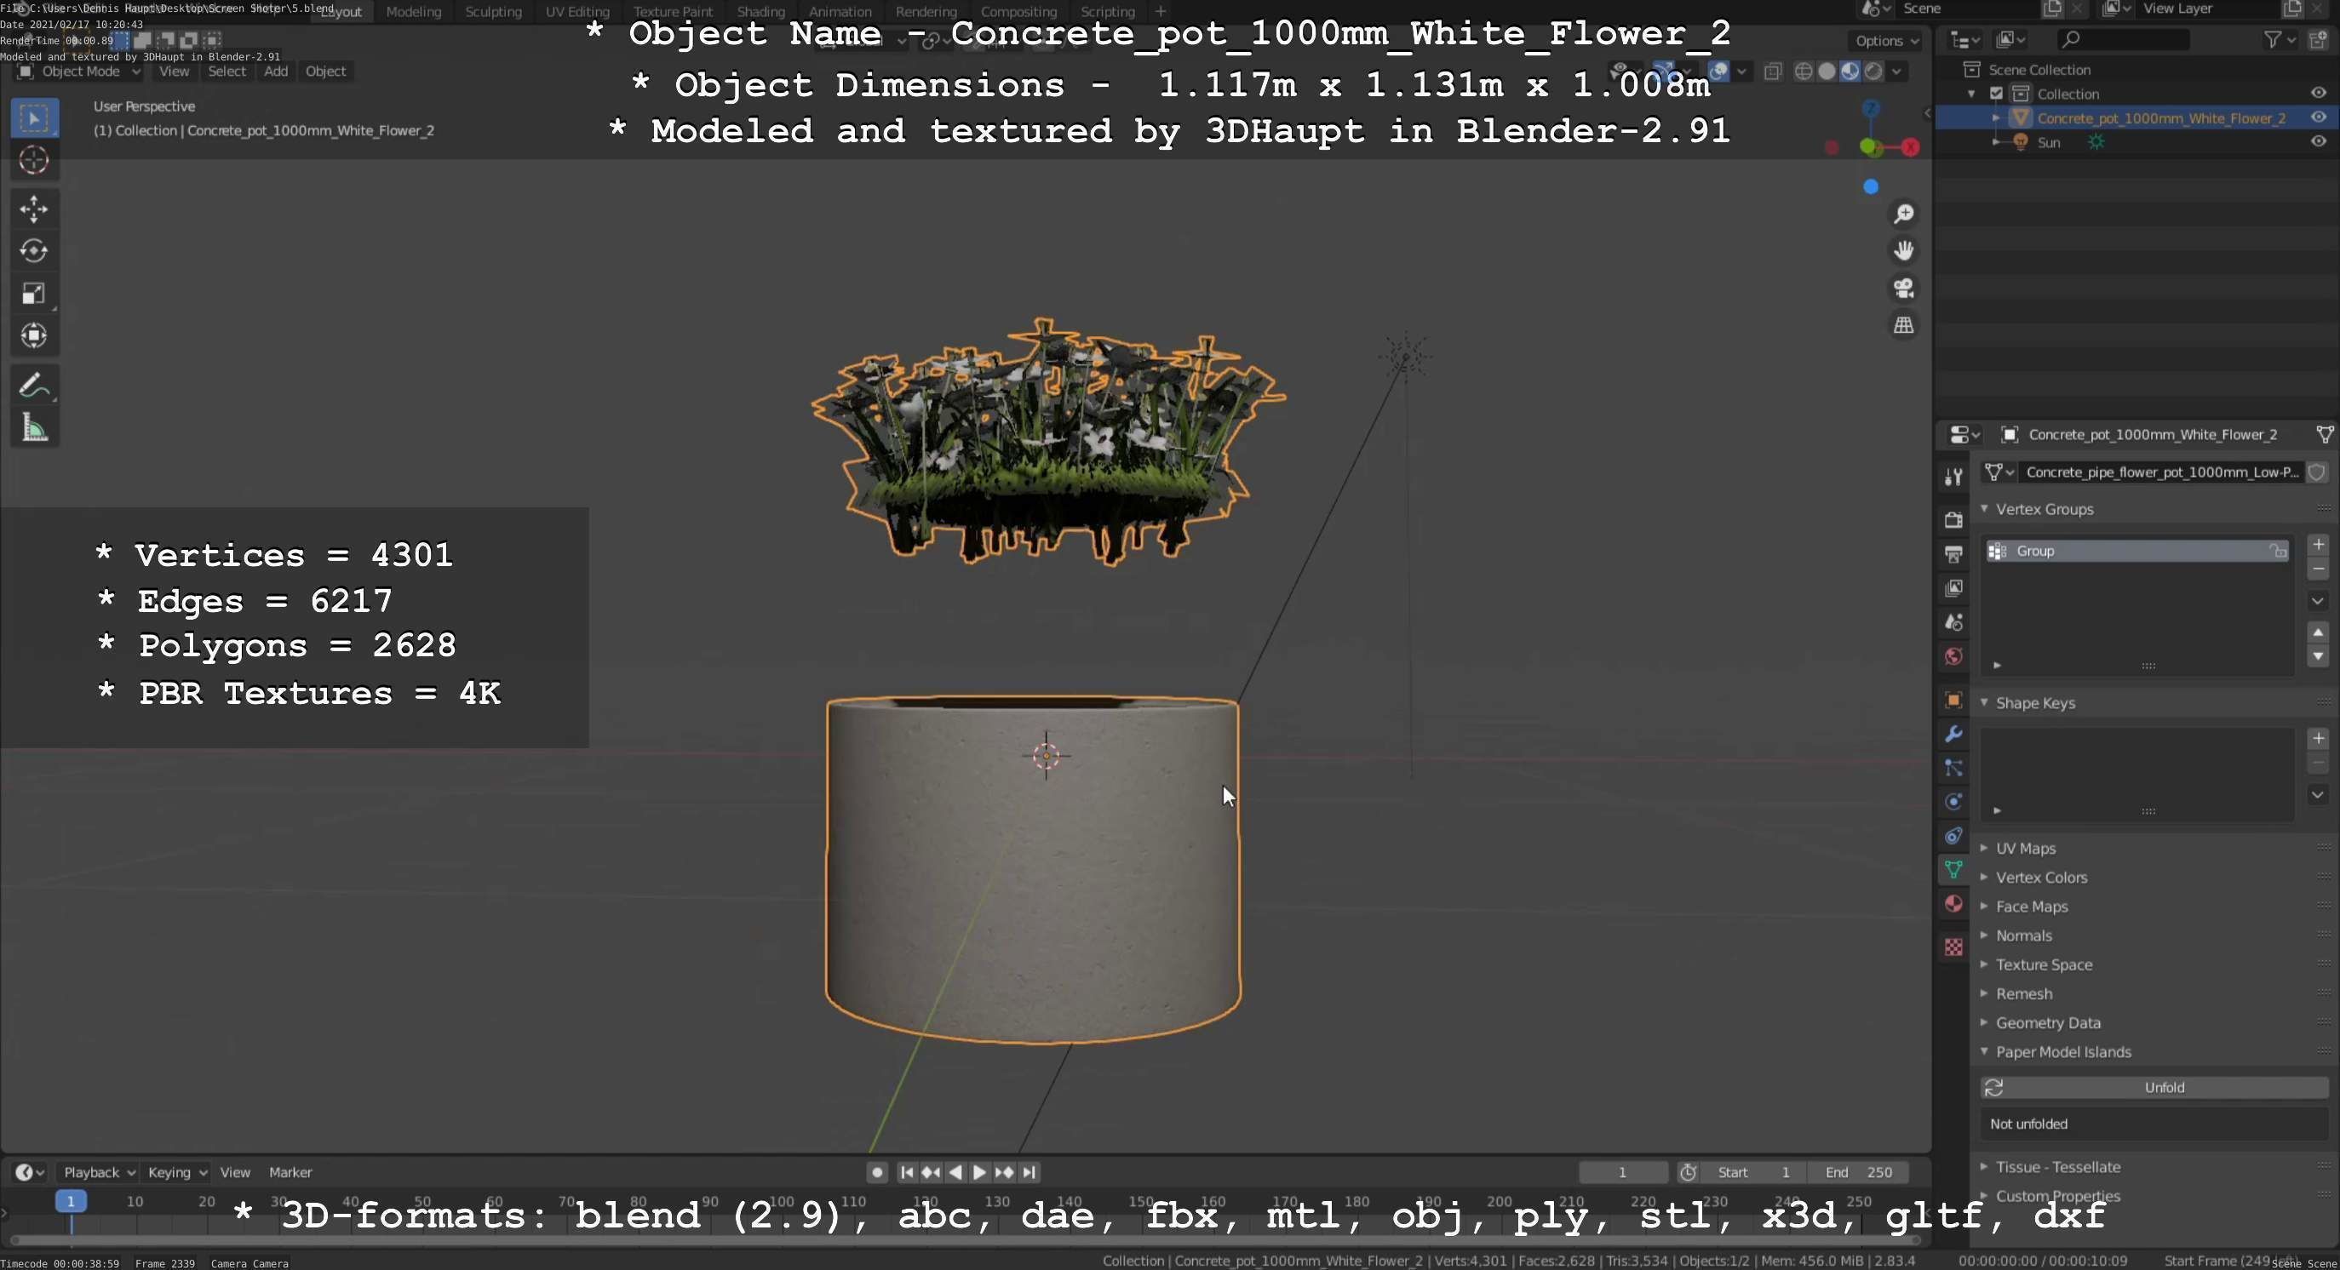2340x1270 pixels.
Task: Hide the Collection with its eye icon
Action: pos(2318,94)
